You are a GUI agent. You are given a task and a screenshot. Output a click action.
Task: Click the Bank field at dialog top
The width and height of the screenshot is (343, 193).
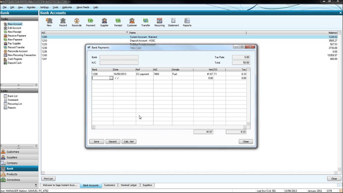pos(119,57)
